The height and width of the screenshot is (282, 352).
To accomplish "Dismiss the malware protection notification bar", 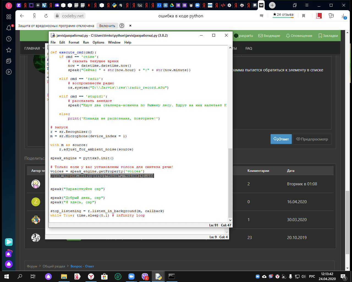I will 130,26.
